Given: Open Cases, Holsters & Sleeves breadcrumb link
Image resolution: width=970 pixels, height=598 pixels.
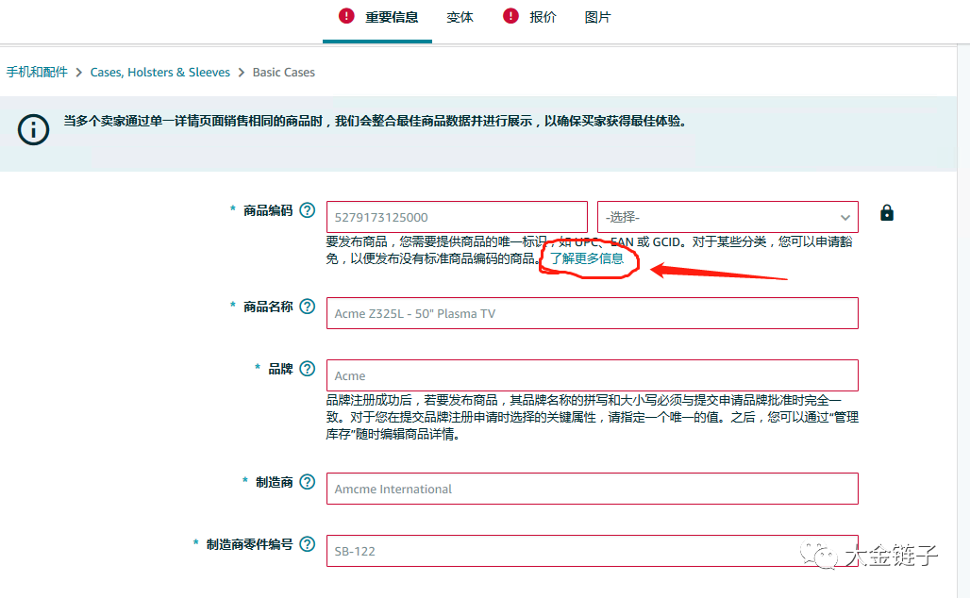Looking at the screenshot, I should pos(160,73).
